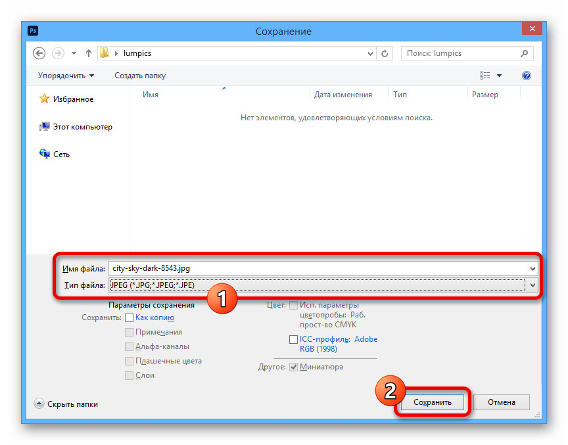Click the search magnifier icon

coord(524,54)
